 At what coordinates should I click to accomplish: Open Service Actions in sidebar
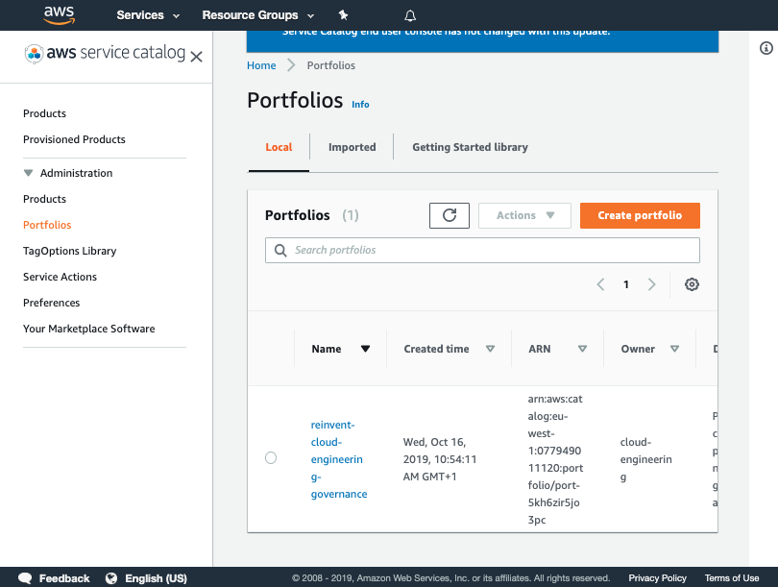[60, 277]
